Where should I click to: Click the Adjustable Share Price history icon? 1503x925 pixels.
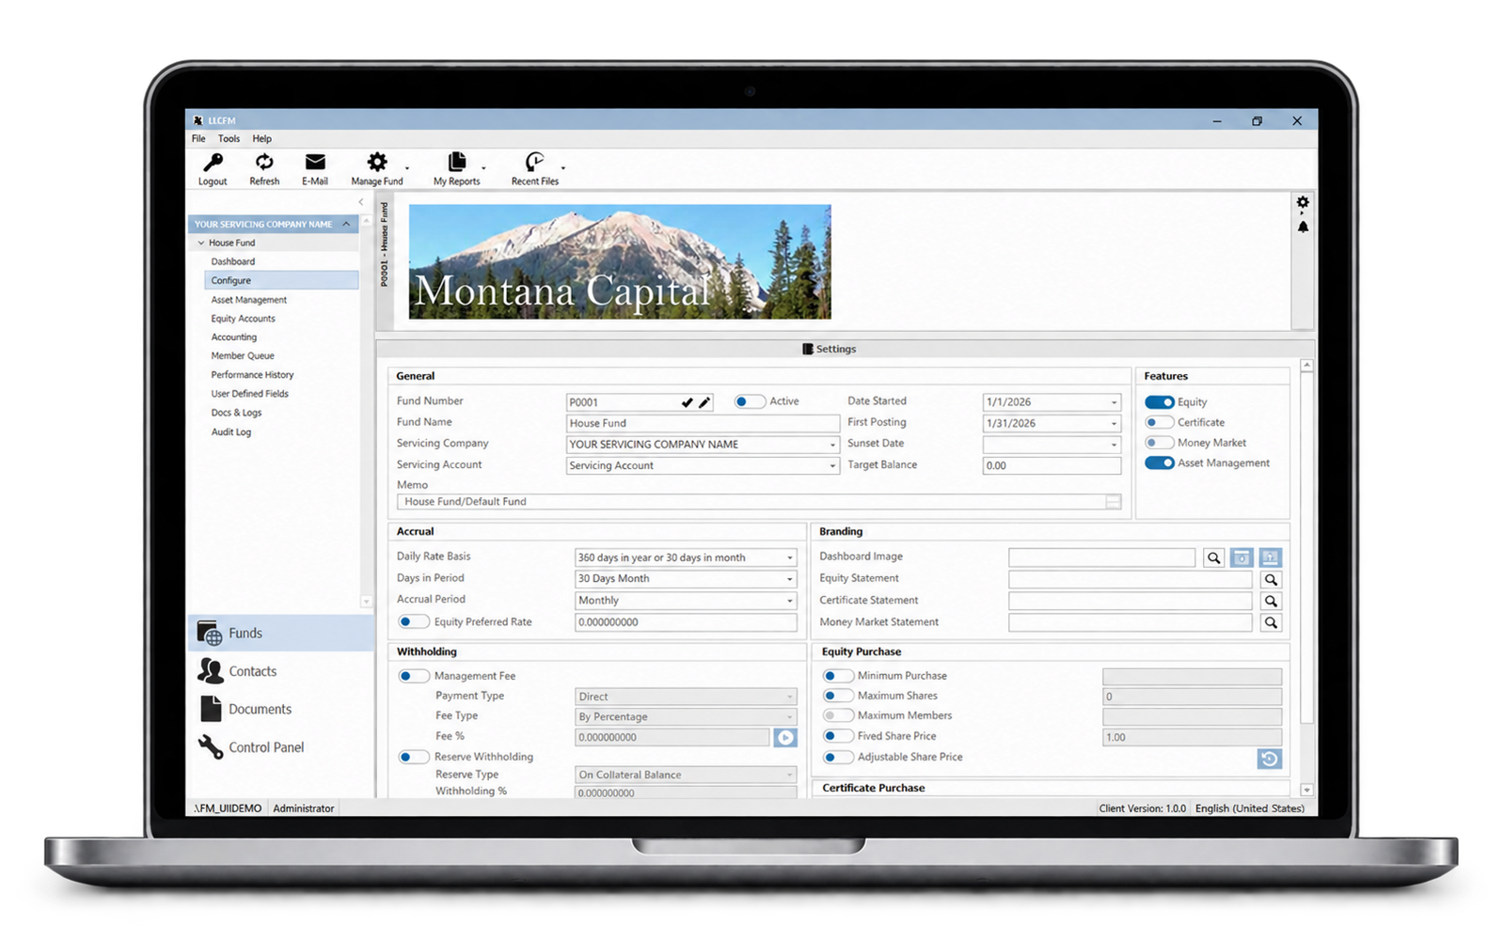1269,759
